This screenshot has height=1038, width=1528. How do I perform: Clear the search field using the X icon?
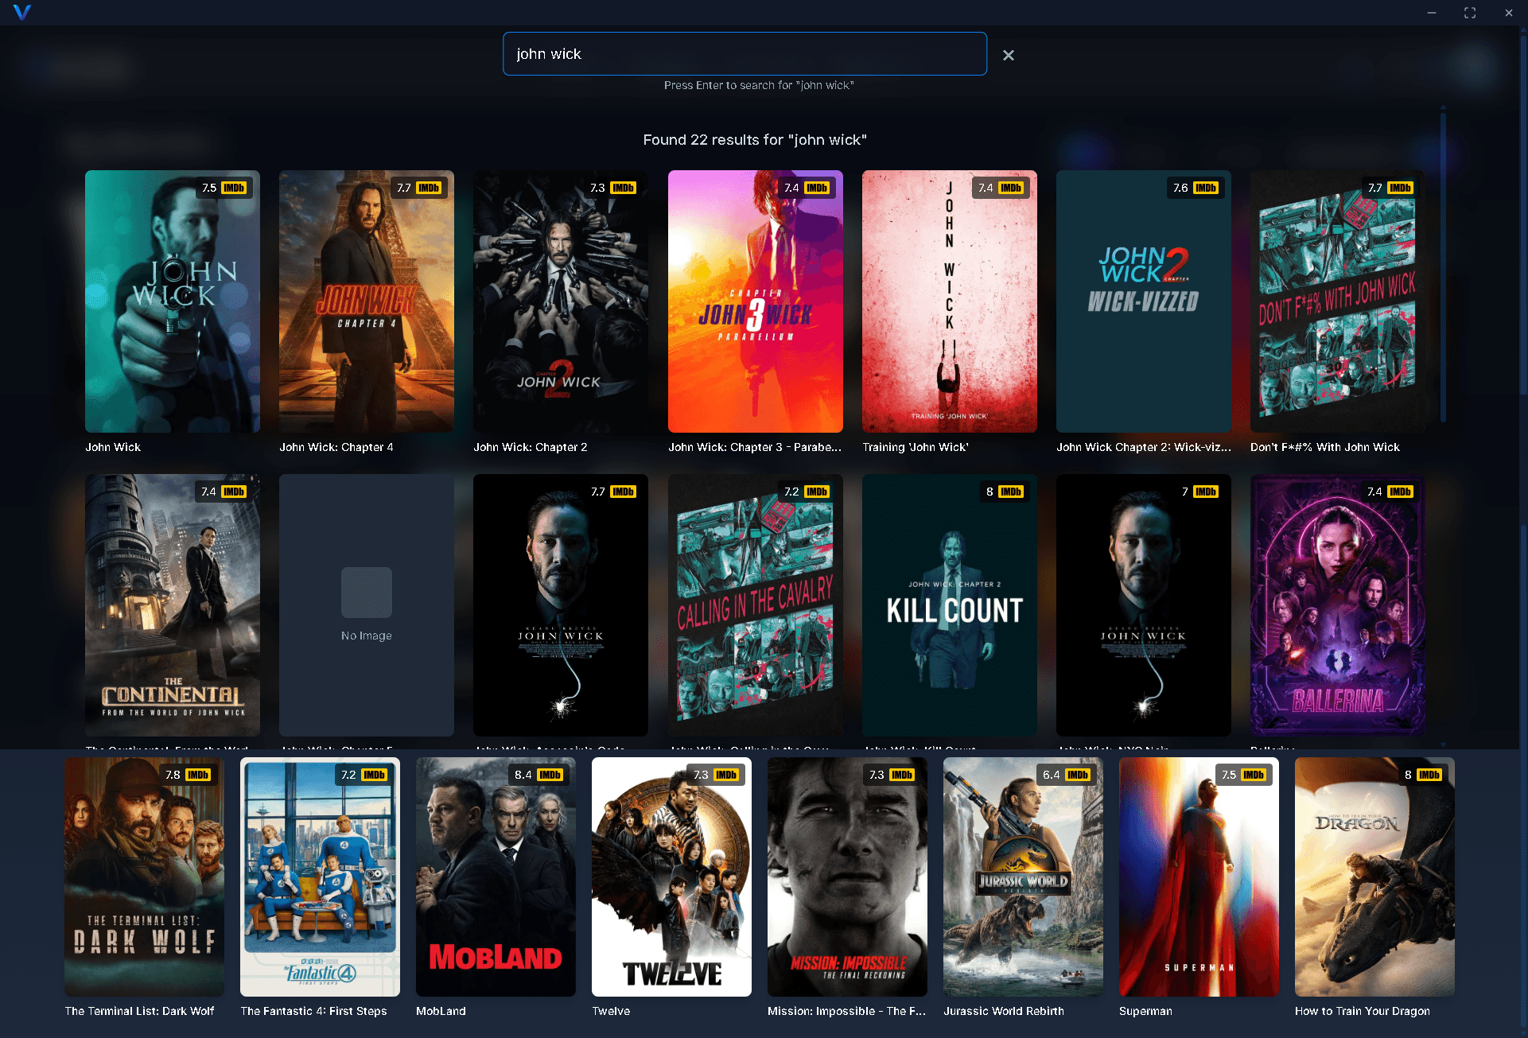click(x=1009, y=55)
